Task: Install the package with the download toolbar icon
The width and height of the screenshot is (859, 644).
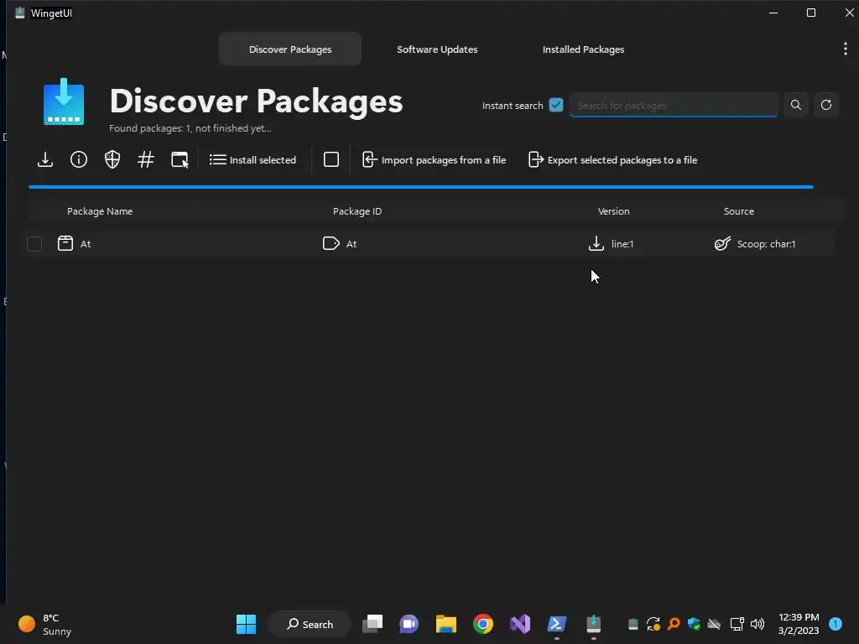Action: coord(45,159)
